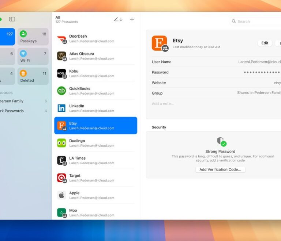Open the Deleted passwords tile
The height and width of the screenshot is (241, 281).
coord(33,76)
